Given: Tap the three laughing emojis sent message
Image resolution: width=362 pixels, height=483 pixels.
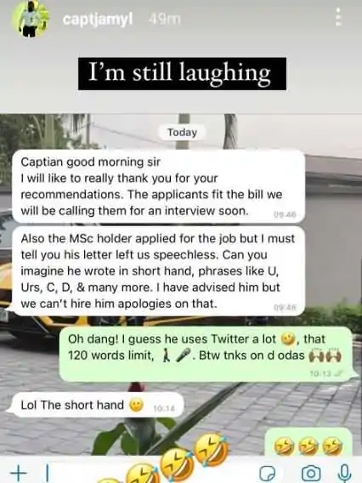Looking at the screenshot, I should click(308, 441).
